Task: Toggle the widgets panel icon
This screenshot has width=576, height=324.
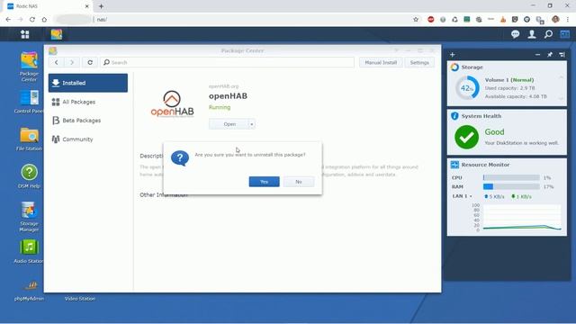Action: 564,34
